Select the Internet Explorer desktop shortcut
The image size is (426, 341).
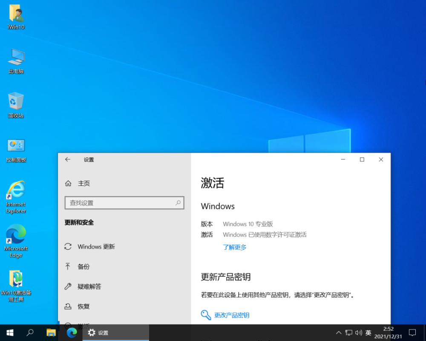[x=16, y=197]
